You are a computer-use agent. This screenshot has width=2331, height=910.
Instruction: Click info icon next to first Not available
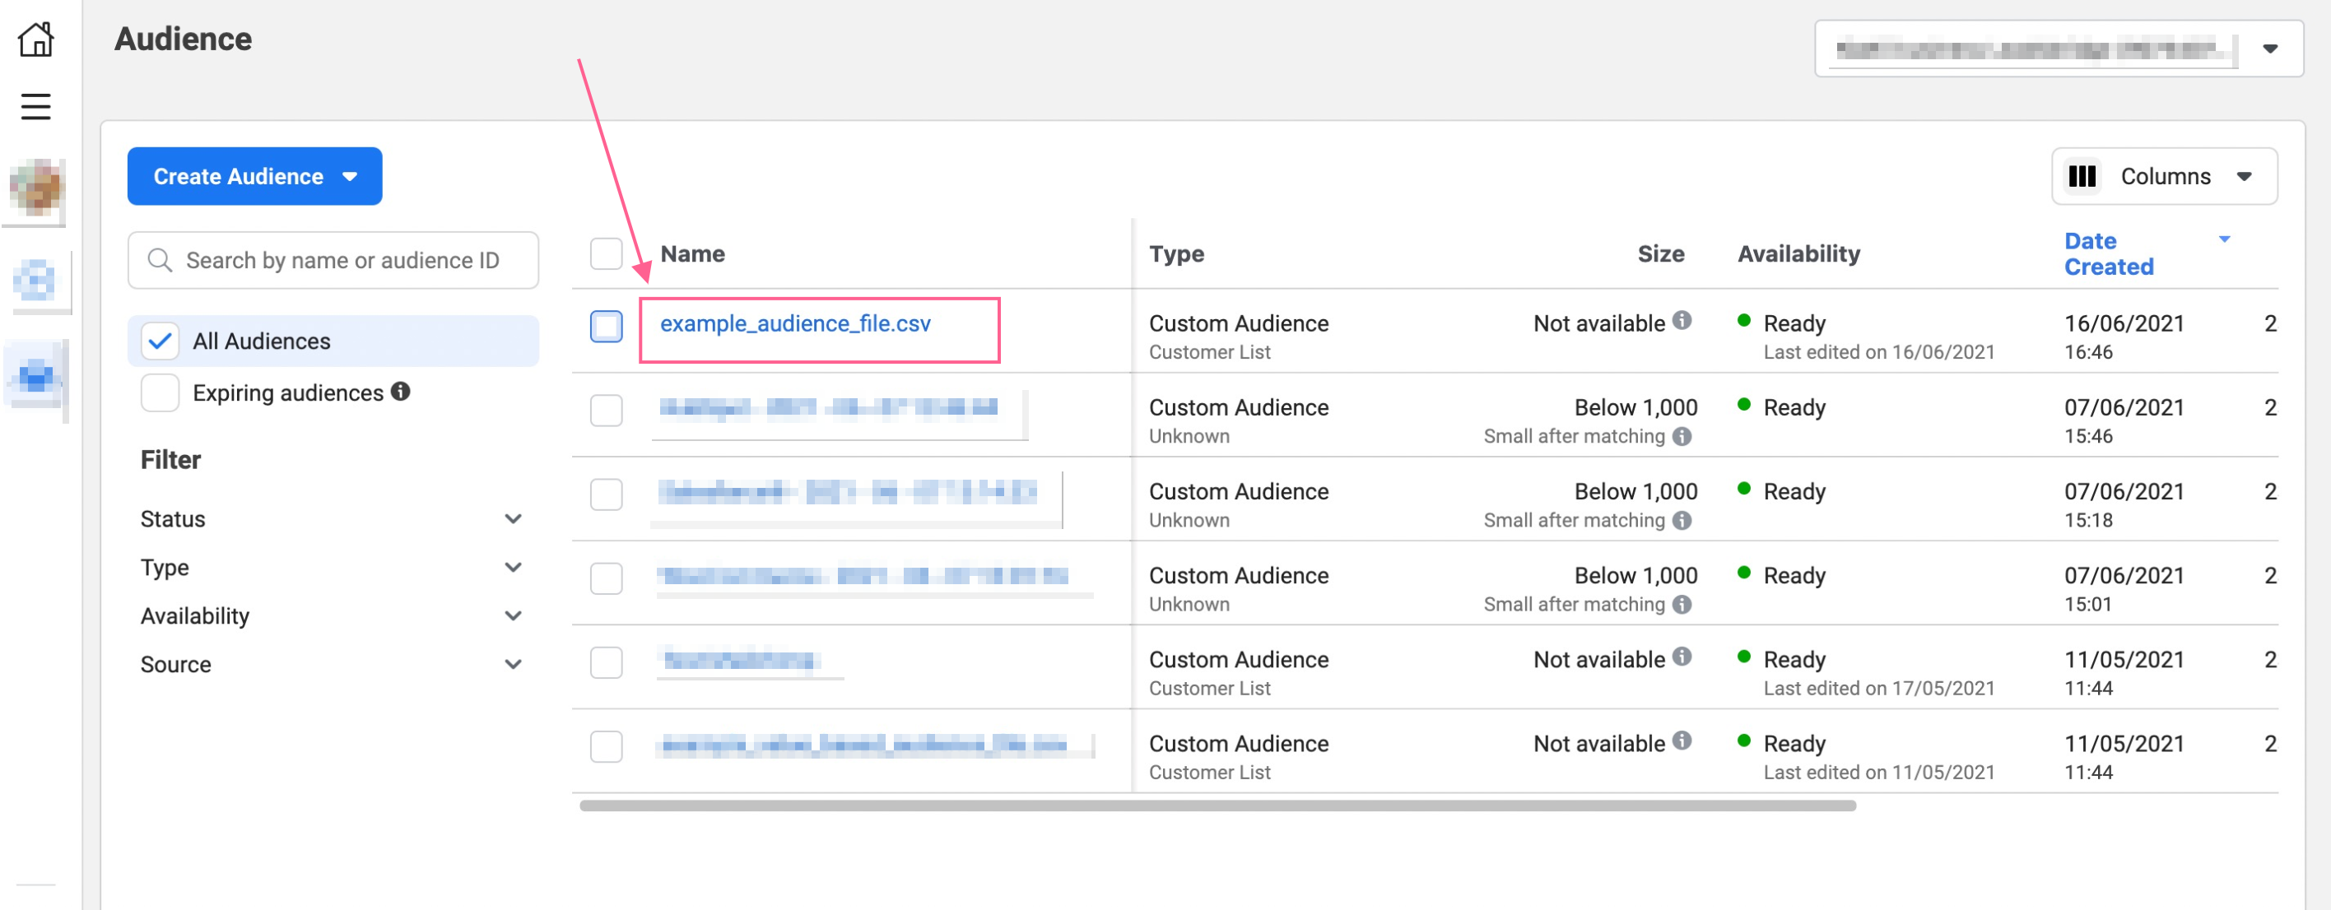pyautogui.click(x=1682, y=321)
